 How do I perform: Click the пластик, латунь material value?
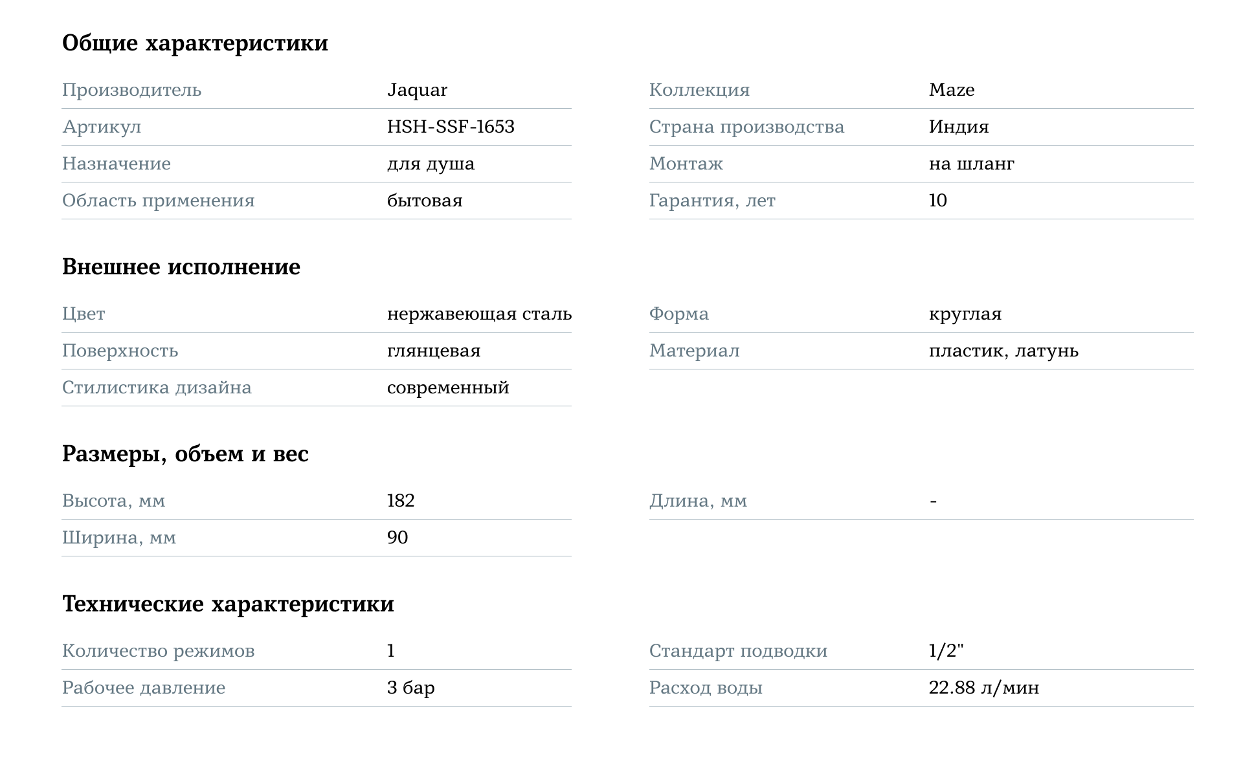pos(1003,351)
